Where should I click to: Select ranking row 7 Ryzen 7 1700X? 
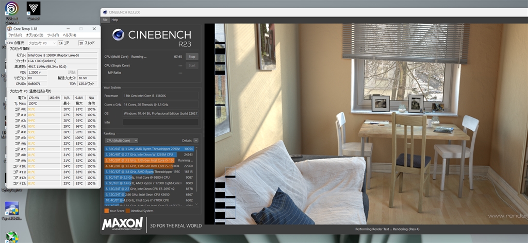(x=149, y=183)
